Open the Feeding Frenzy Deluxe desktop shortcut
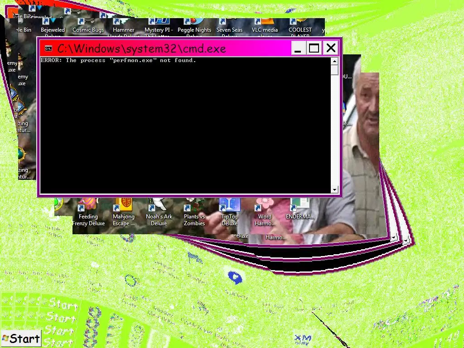The width and height of the screenshot is (464, 348). point(88,213)
